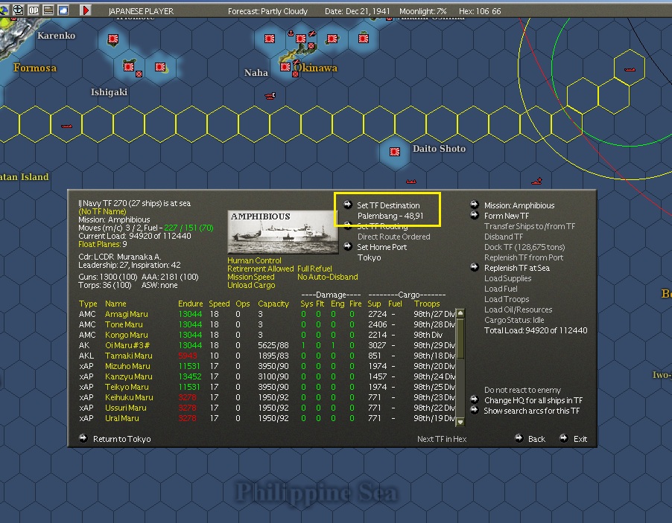
Task: Toggle No Auto-Disband option
Action: point(327,277)
